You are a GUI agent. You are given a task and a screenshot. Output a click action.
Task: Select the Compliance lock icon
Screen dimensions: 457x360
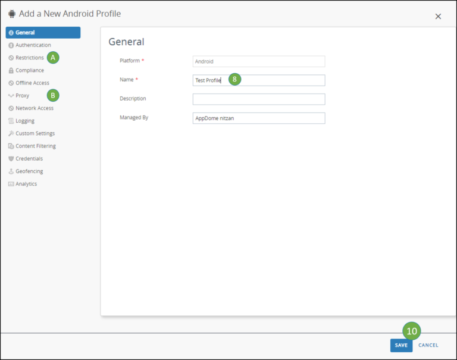click(x=11, y=70)
